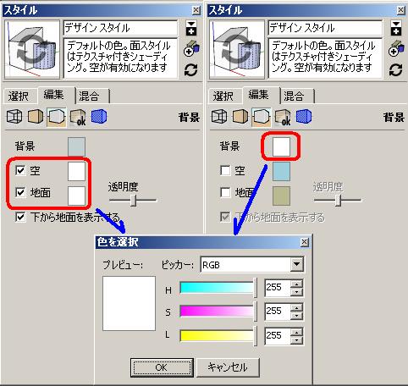The width and height of the screenshot is (408, 386).
Task: Select Edge settings icon in left panel
Action: coord(14,117)
